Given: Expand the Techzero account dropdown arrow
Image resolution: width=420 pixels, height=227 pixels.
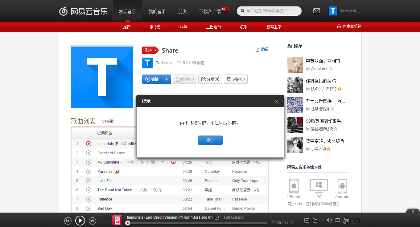Looking at the screenshot, I should (359, 11).
